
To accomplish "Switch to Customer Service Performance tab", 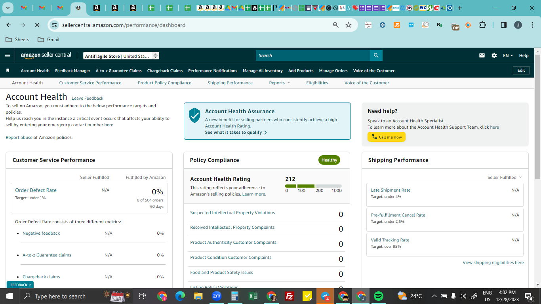I will coord(90,83).
